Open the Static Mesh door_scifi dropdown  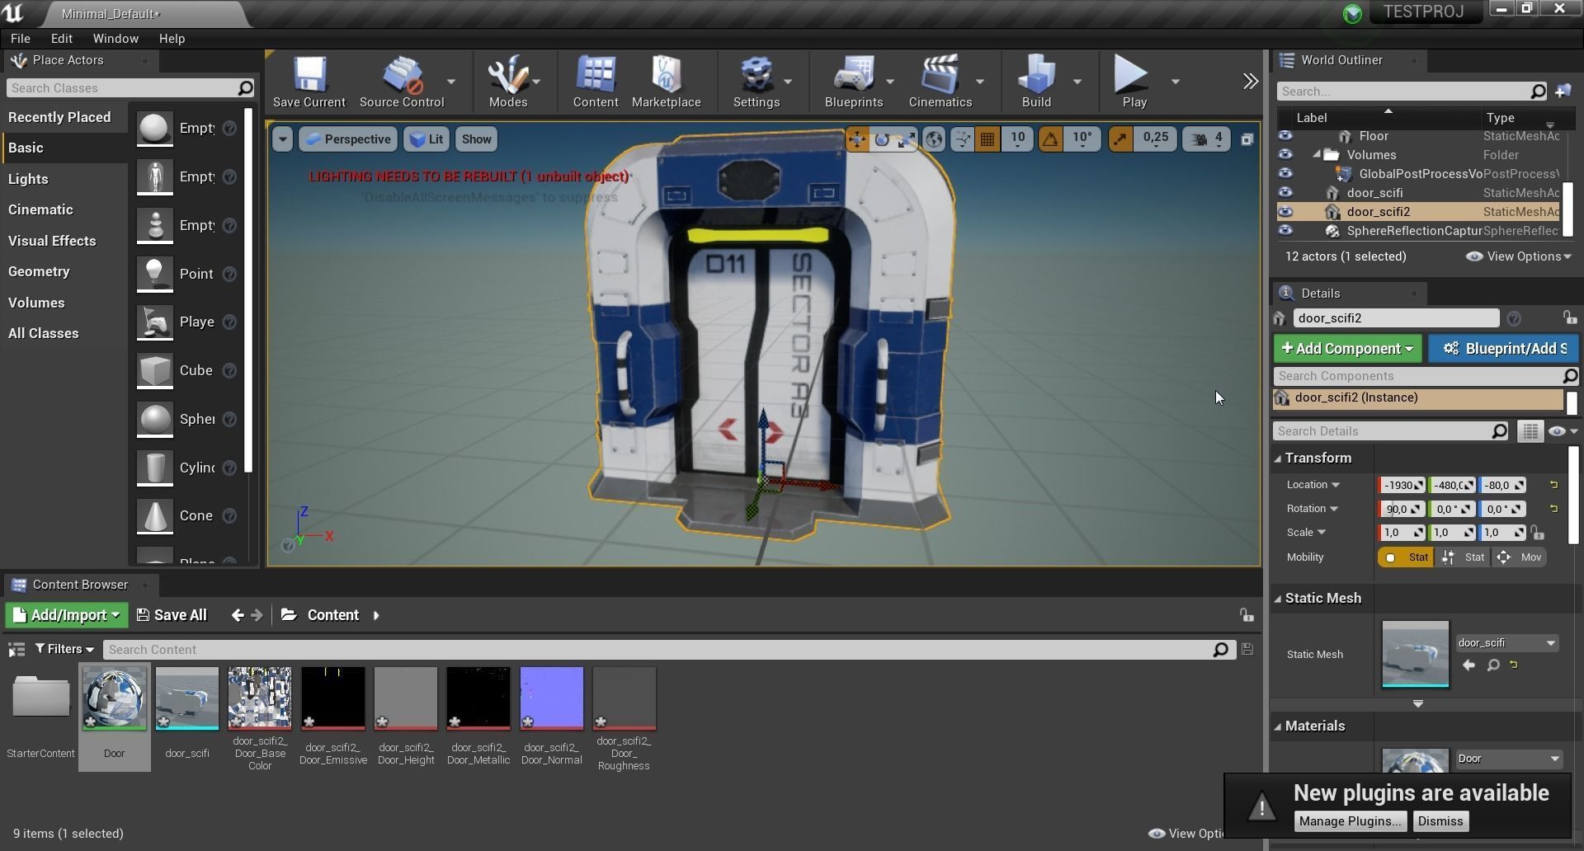click(x=1506, y=643)
